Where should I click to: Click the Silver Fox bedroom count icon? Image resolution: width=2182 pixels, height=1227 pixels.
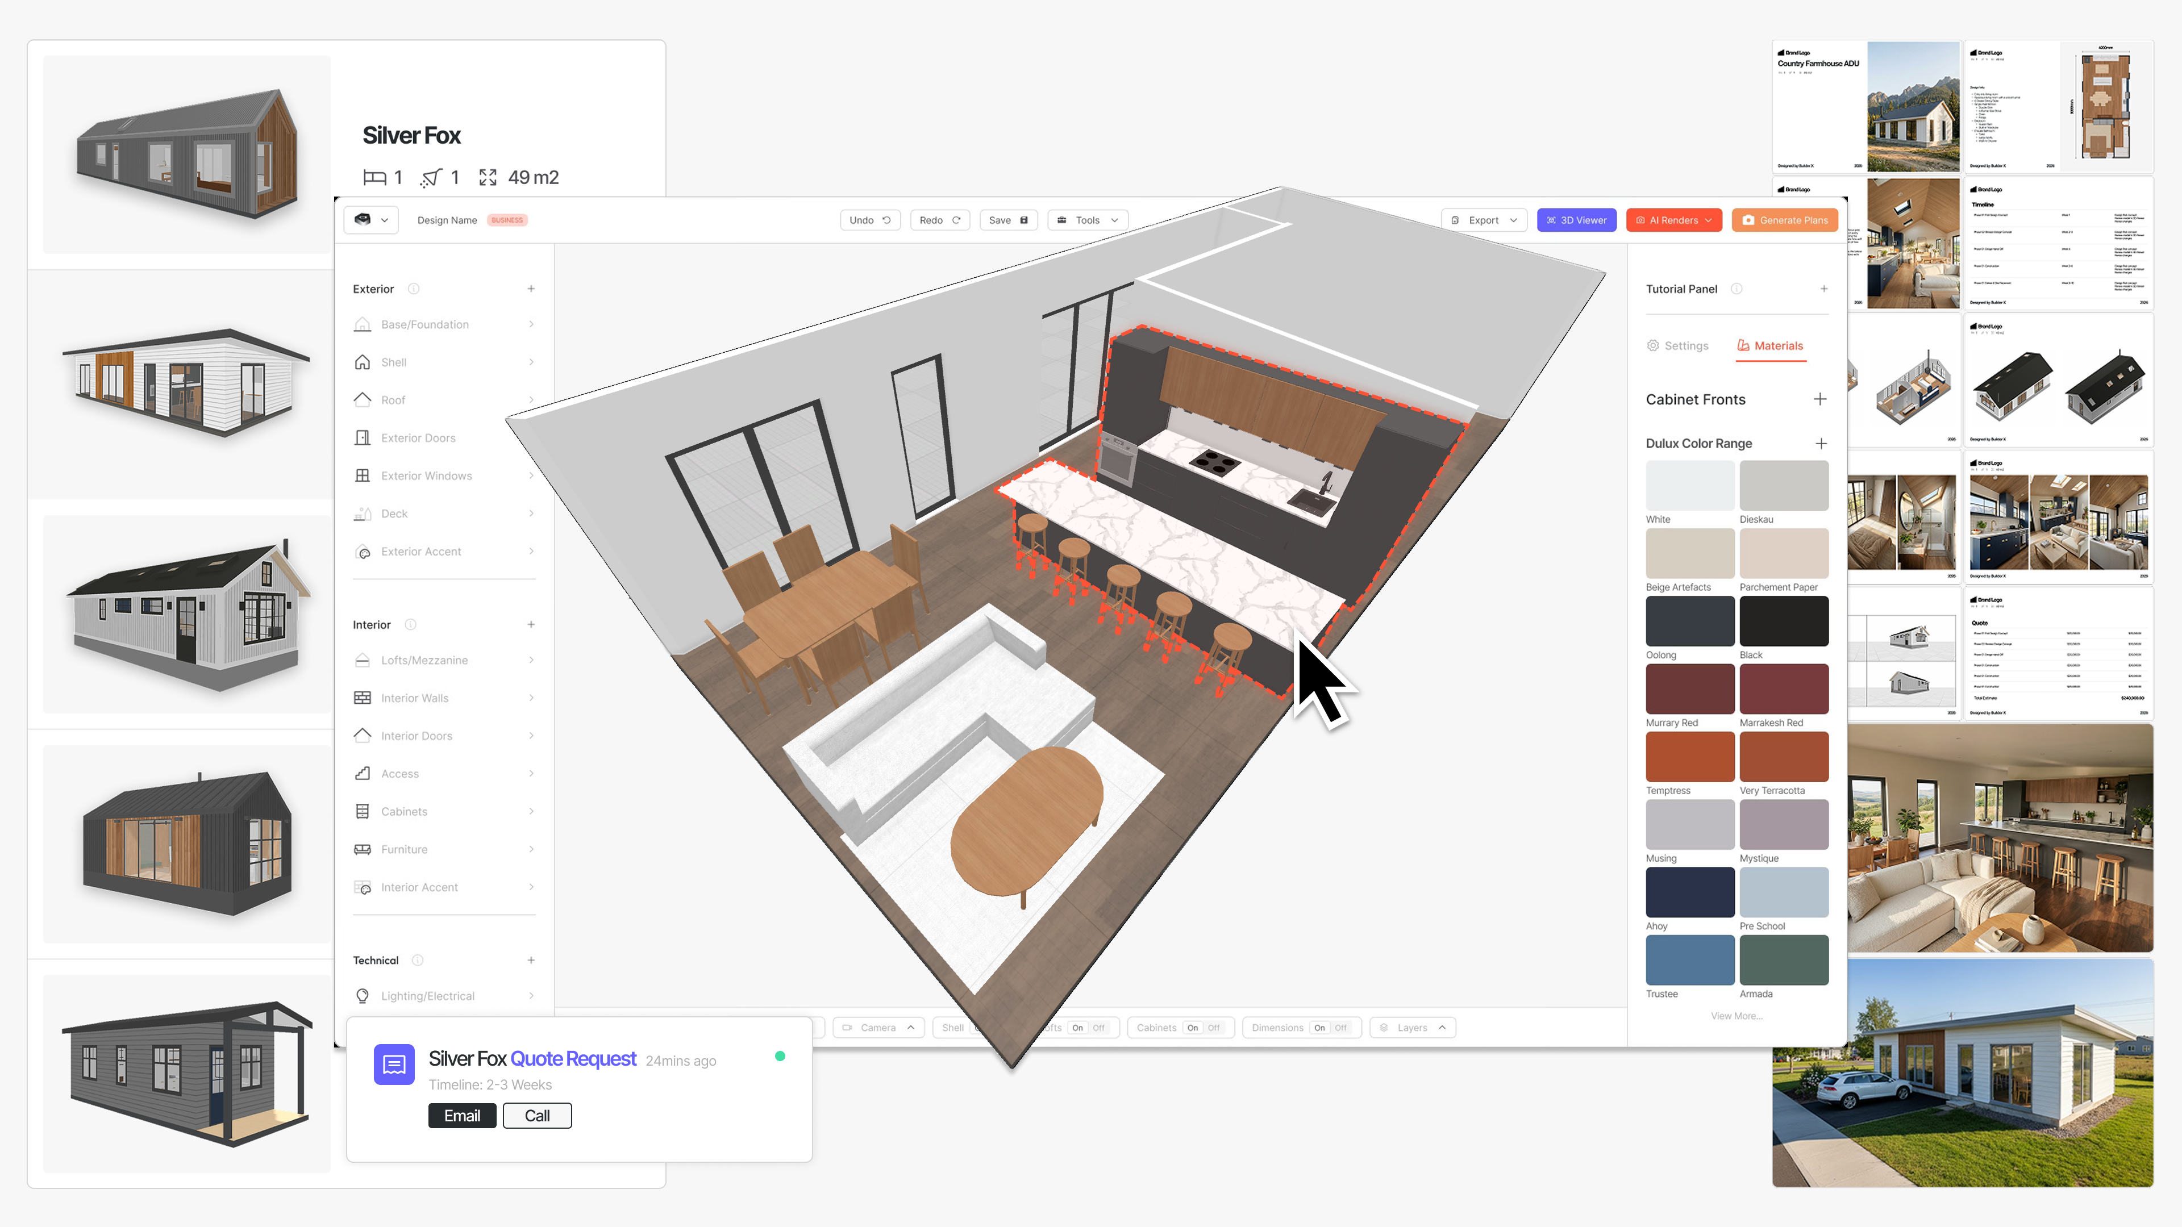click(x=374, y=178)
